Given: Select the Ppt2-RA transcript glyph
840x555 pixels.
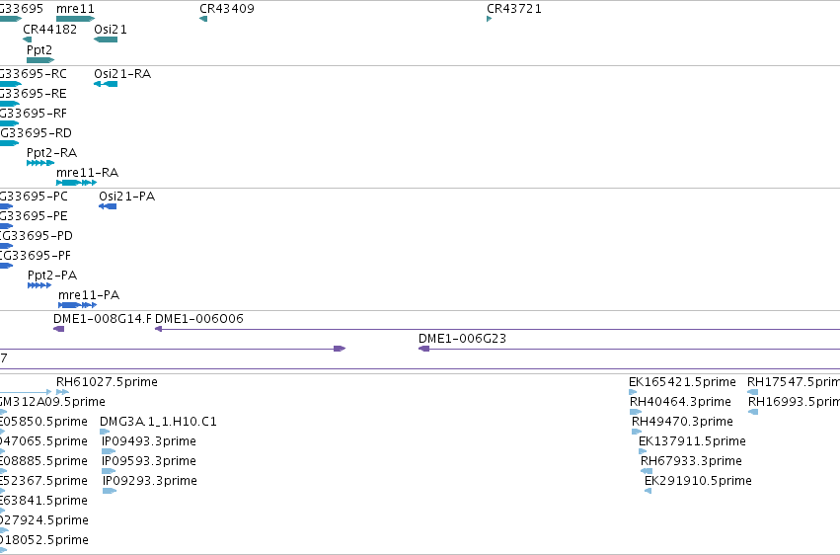Looking at the screenshot, I should (40, 163).
